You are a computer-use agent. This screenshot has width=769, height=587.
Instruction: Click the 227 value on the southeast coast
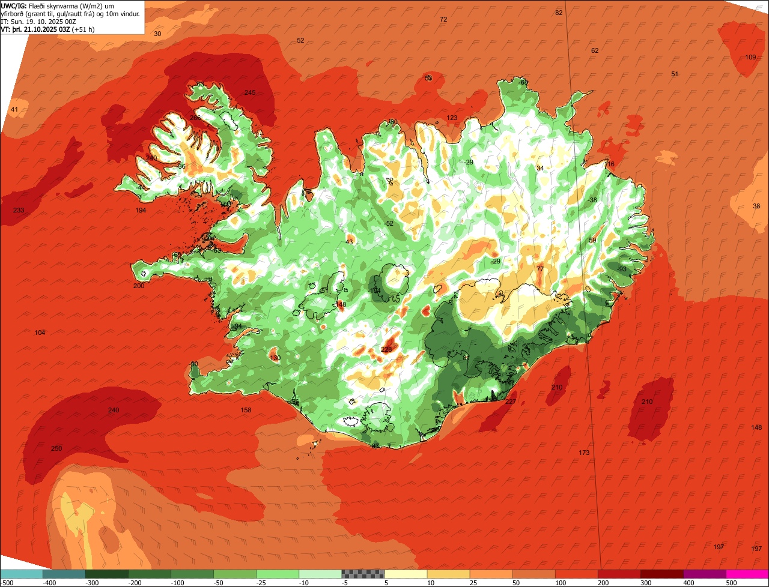511,402
